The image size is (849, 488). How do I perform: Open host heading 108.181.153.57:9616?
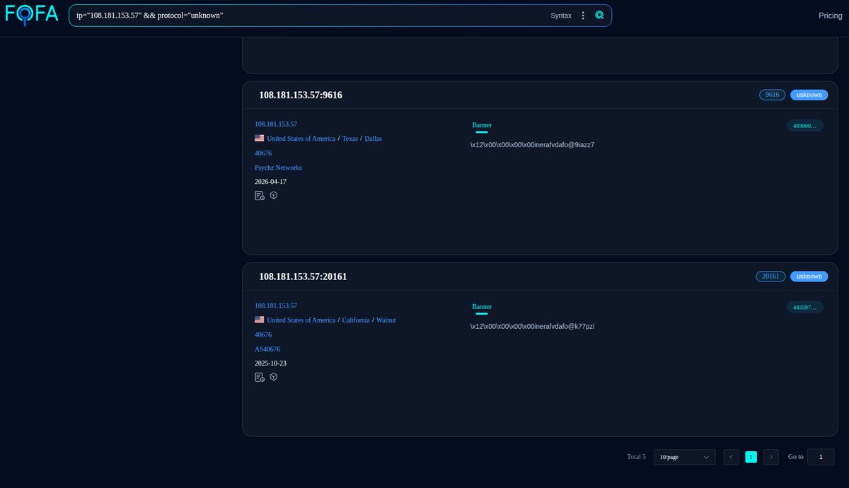coord(301,95)
